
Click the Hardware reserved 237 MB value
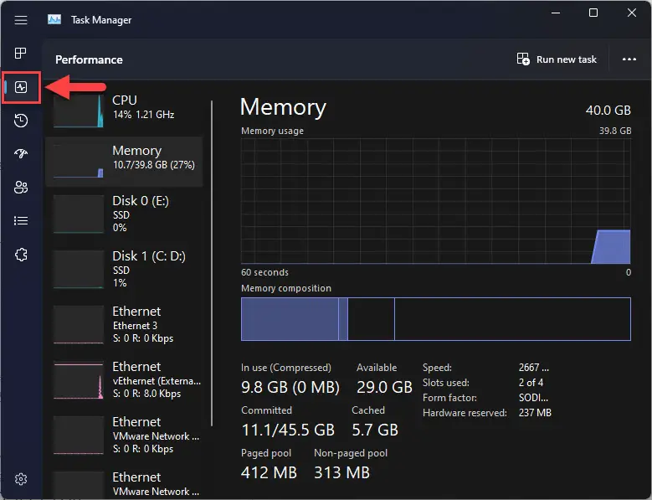pos(535,413)
